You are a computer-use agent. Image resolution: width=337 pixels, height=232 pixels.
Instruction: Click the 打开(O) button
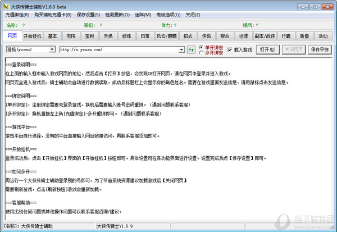point(268,49)
